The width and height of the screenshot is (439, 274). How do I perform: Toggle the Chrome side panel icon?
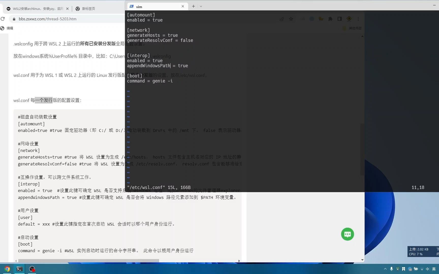pos(340,19)
